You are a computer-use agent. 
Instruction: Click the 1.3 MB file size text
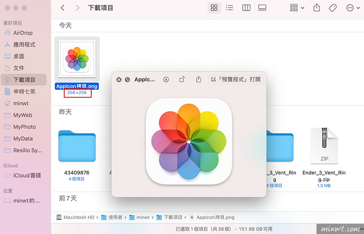tap(324, 186)
